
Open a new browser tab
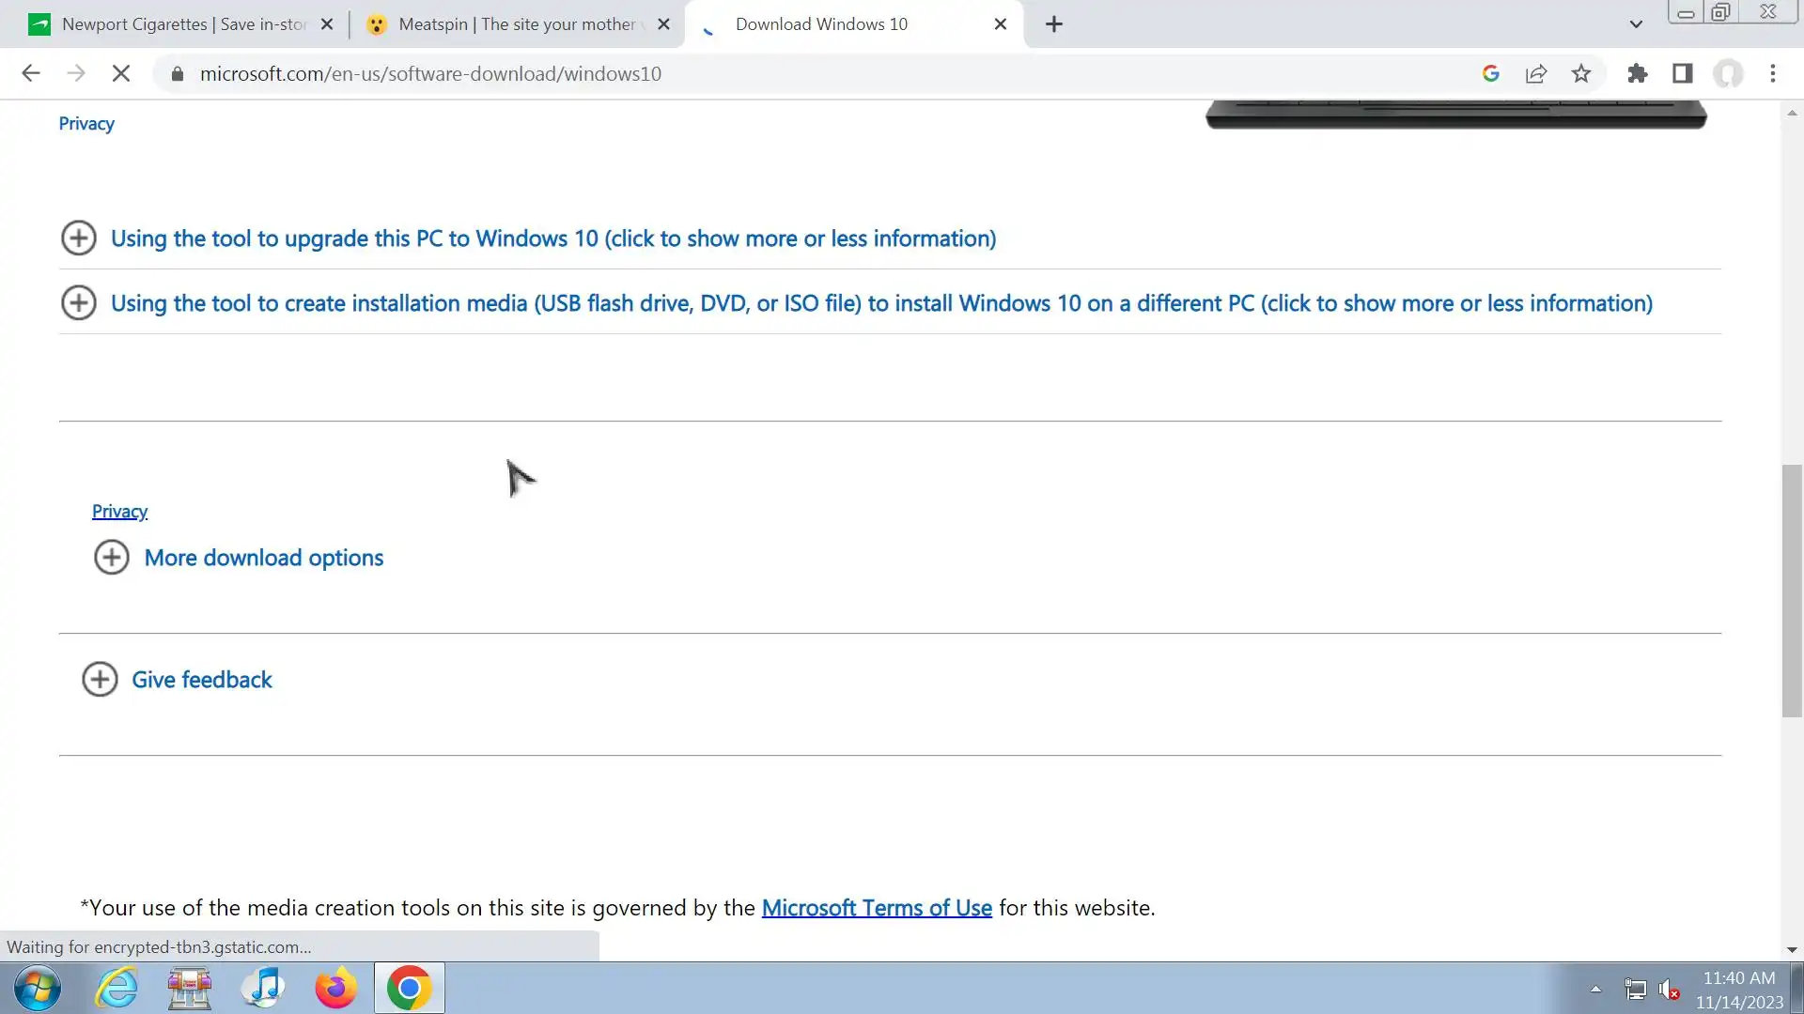pyautogui.click(x=1054, y=24)
